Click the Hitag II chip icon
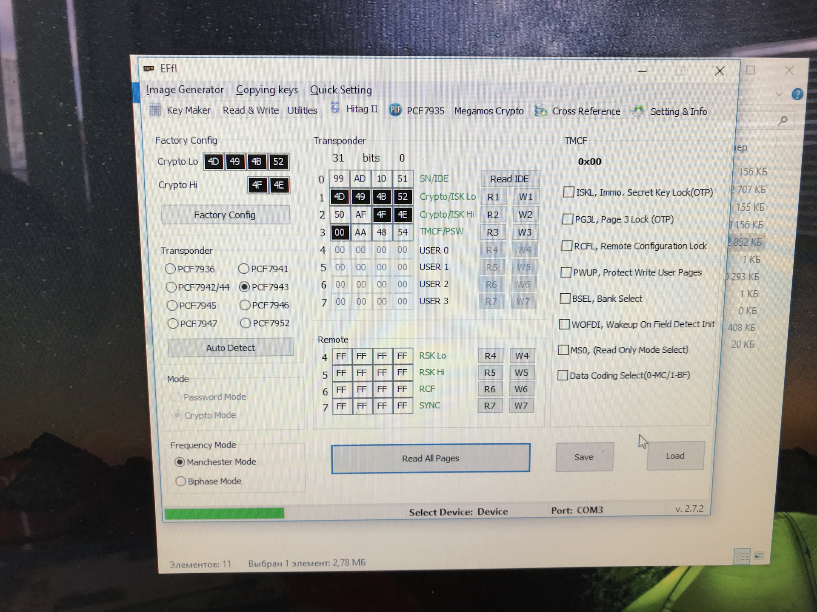Screen dimensions: 817x612 (335, 108)
